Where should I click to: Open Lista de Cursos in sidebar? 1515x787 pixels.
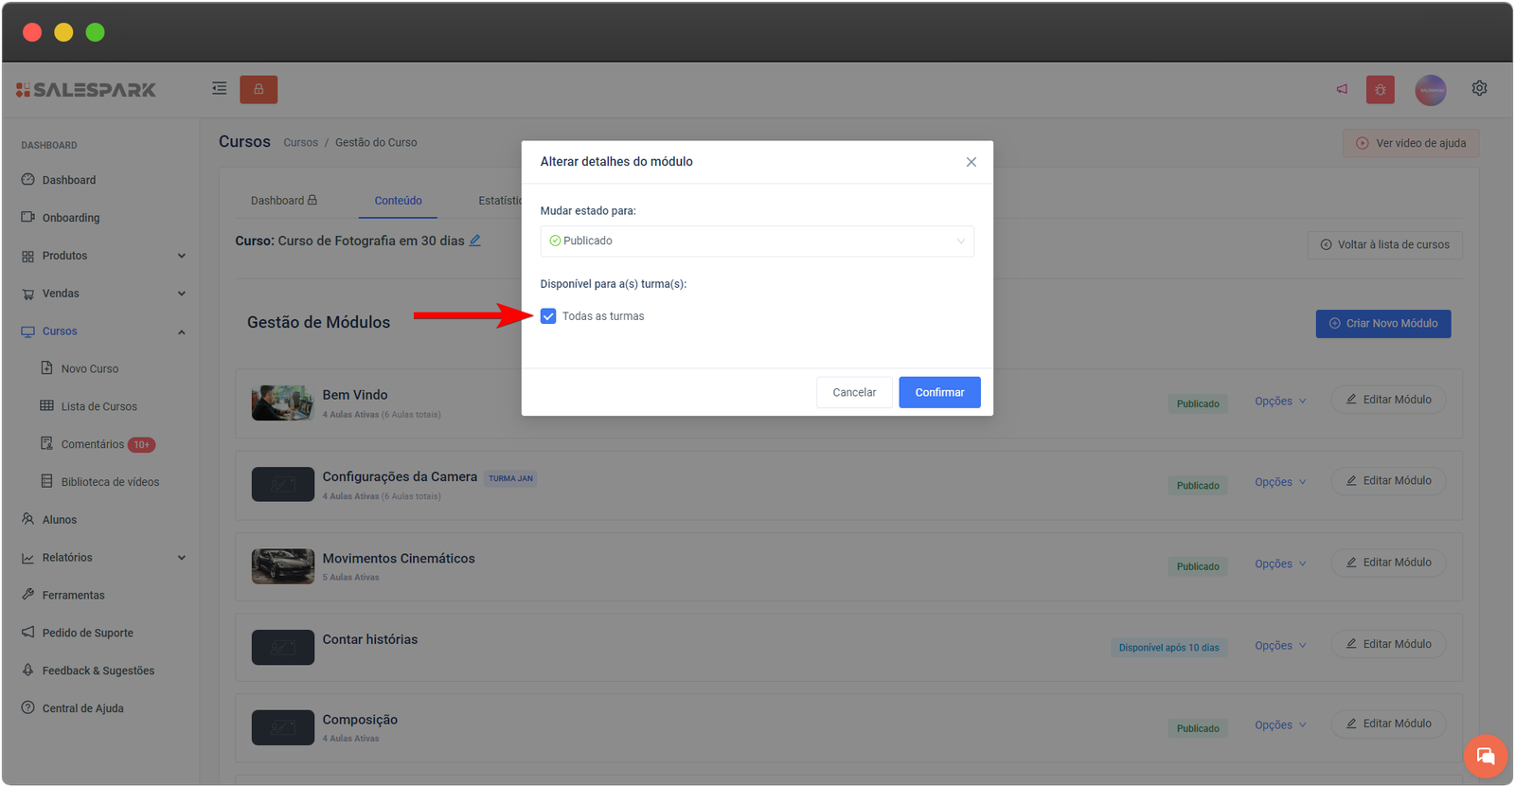point(98,406)
